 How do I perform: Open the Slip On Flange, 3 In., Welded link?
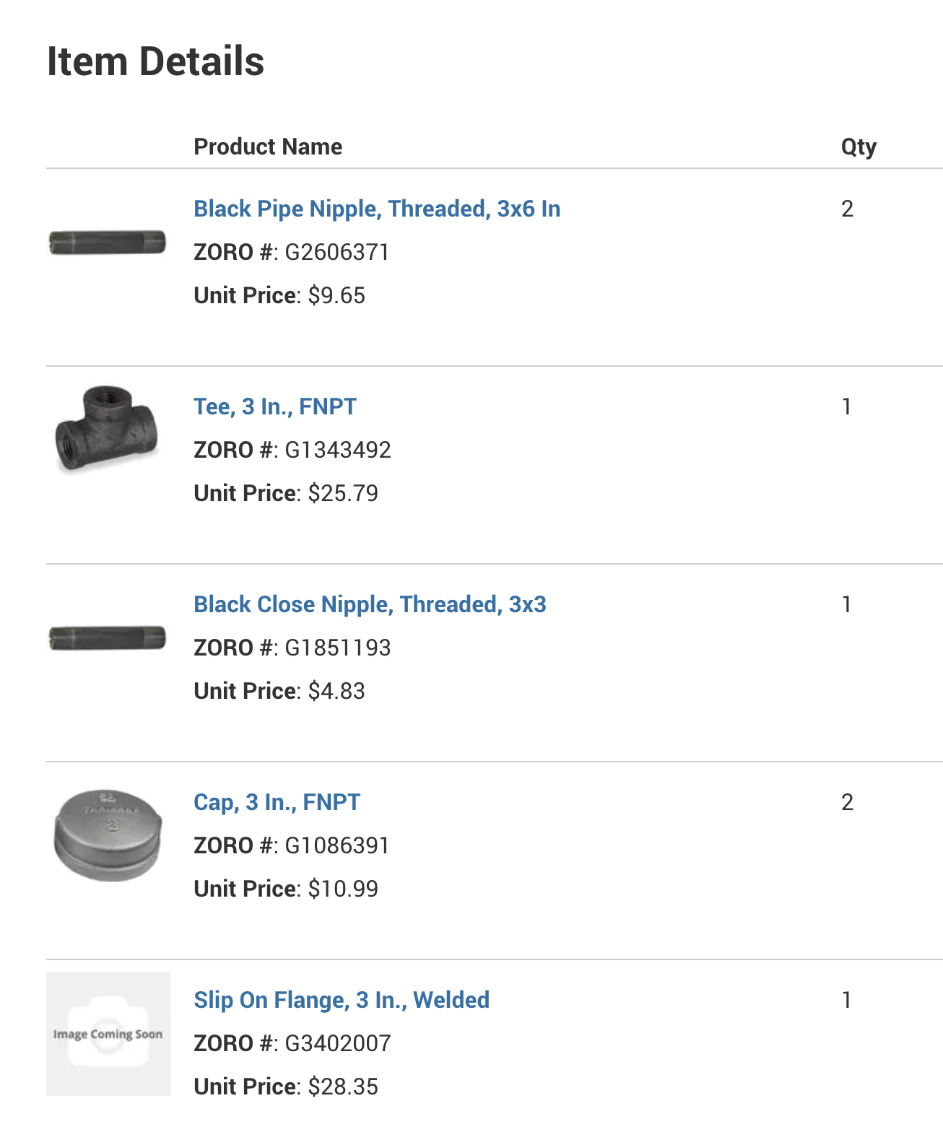tap(341, 1000)
